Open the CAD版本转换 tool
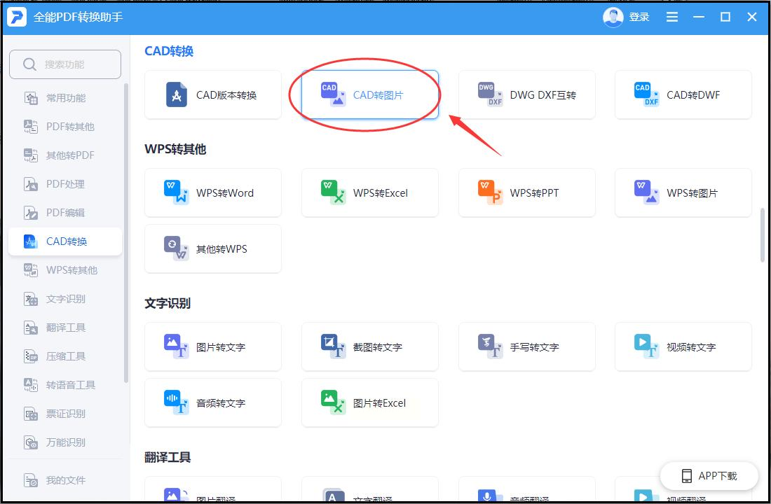 point(213,94)
